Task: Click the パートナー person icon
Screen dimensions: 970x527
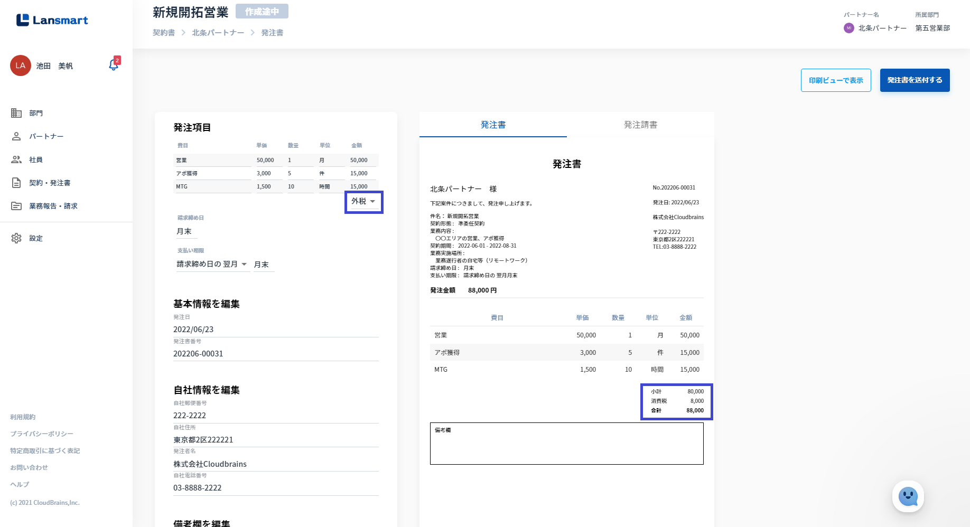Action: point(16,136)
